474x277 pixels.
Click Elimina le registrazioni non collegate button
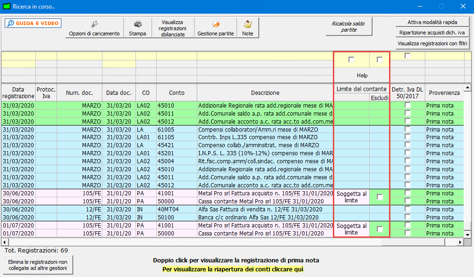click(38, 265)
